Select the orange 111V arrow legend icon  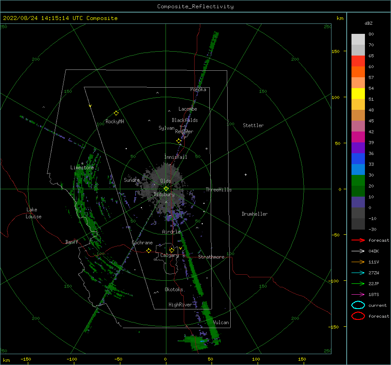click(x=358, y=262)
